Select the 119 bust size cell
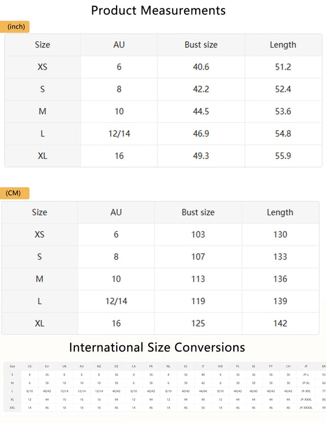326x423 pixels. coord(198,301)
